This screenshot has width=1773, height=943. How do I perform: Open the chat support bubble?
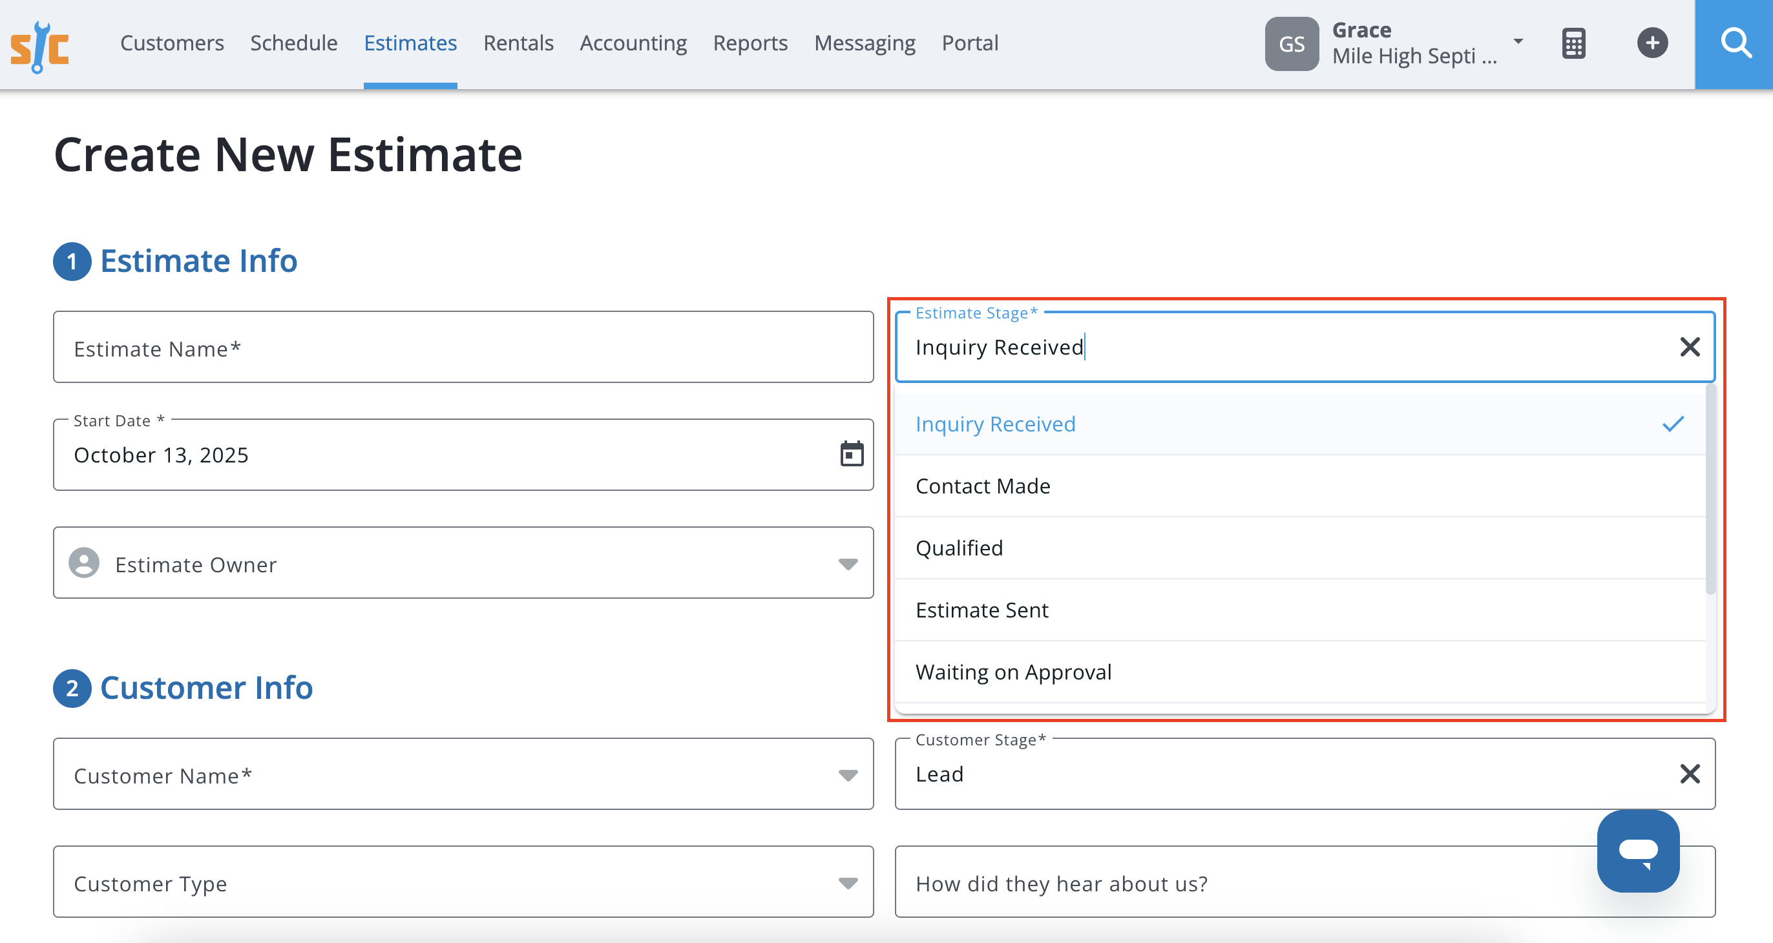tap(1638, 851)
